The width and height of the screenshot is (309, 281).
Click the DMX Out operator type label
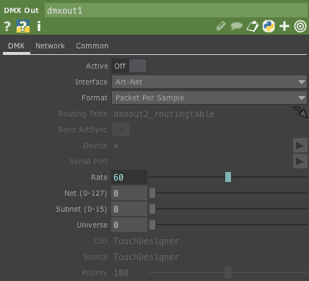tap(21, 10)
